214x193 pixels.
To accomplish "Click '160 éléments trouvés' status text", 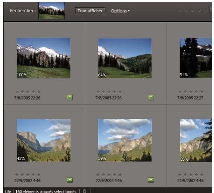I will point(46,191).
